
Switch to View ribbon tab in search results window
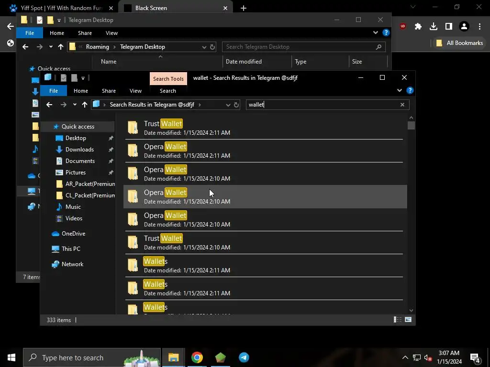(x=135, y=91)
